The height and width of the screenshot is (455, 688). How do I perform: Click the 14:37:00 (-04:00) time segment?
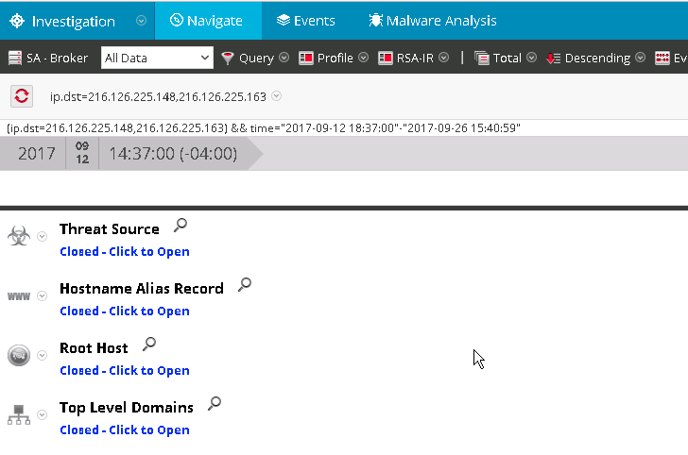point(173,153)
